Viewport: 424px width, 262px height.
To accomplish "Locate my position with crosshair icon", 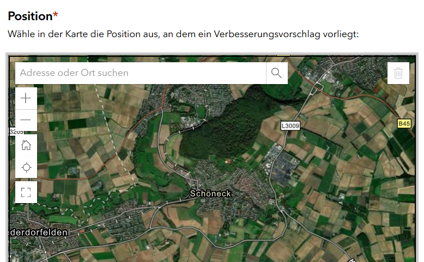I will pyautogui.click(x=26, y=167).
